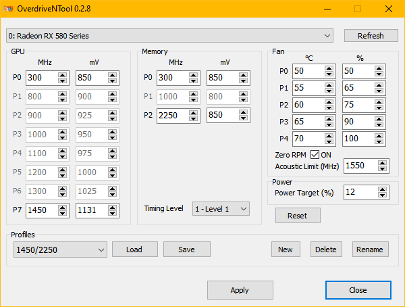Open the GPU selector Radeon RX 580 Series dropdown

(x=169, y=36)
